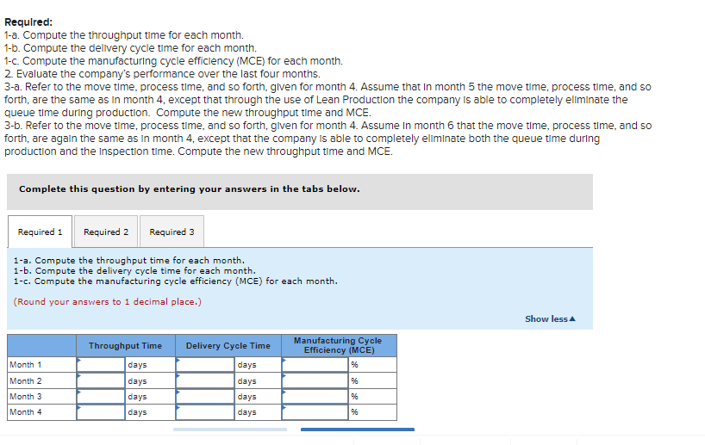Select Month 3 MCE percentage input
Viewport: 705px width, 445px height.
click(315, 397)
